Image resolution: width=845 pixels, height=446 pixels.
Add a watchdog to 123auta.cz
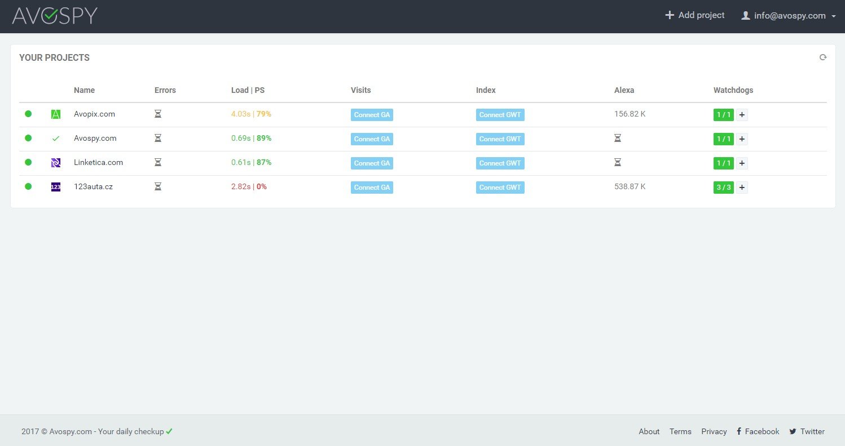click(742, 188)
